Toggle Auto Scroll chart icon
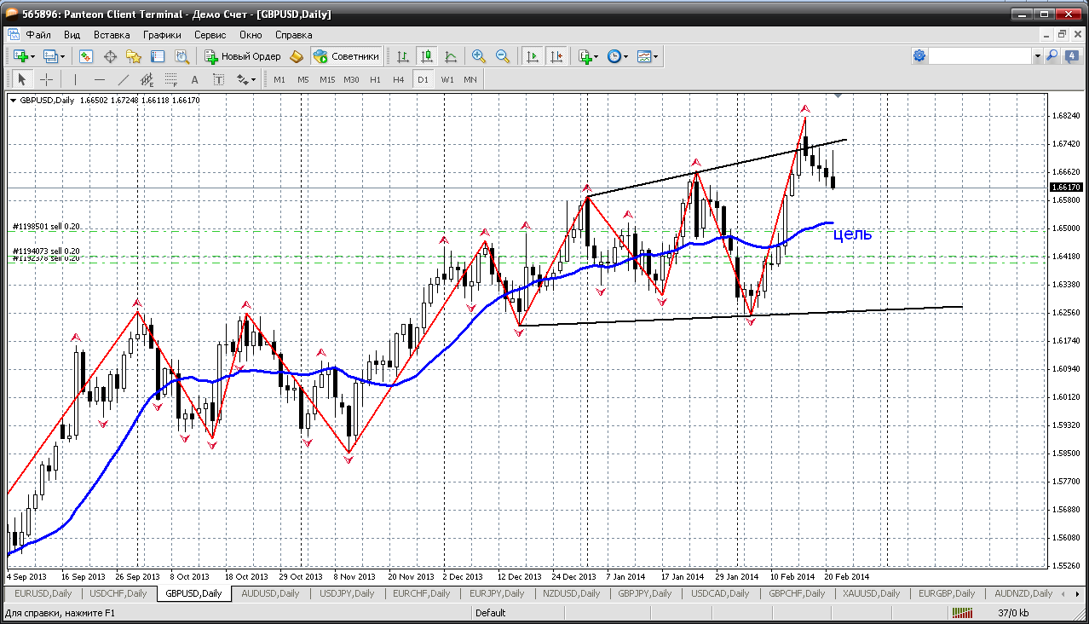Screen dimensions: 1089x624 point(533,56)
